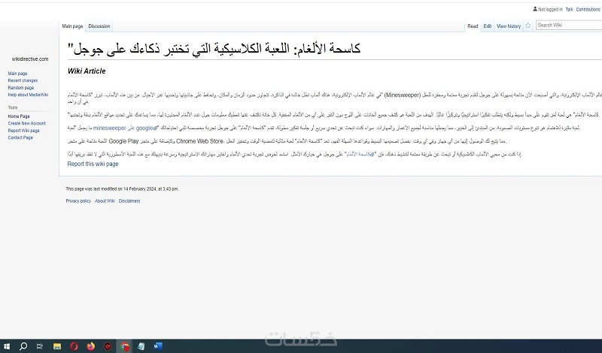Select the Read tab

pyautogui.click(x=473, y=26)
